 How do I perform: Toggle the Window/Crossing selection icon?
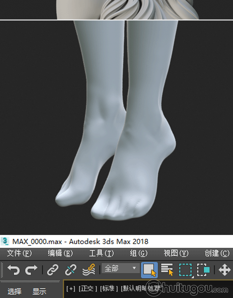coord(203,270)
